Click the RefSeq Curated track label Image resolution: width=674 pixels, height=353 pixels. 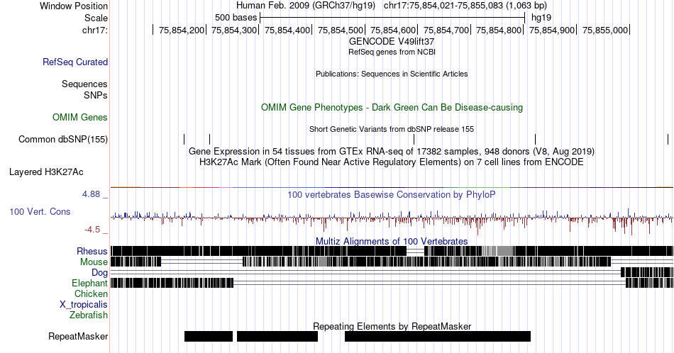click(74, 62)
